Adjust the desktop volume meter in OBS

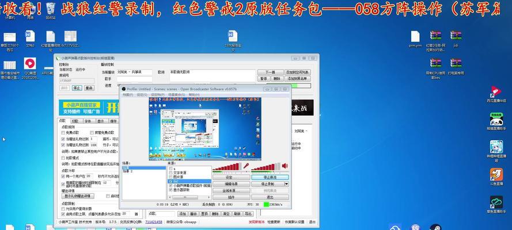[266, 167]
